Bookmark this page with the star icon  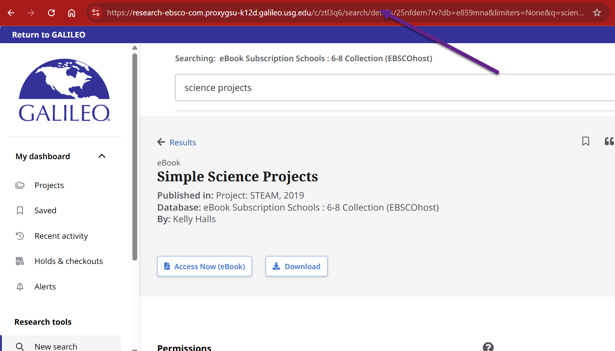coord(597,13)
